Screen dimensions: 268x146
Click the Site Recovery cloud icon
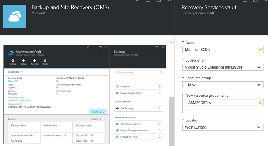[x=117, y=108]
